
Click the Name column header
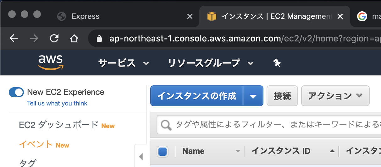click(193, 151)
